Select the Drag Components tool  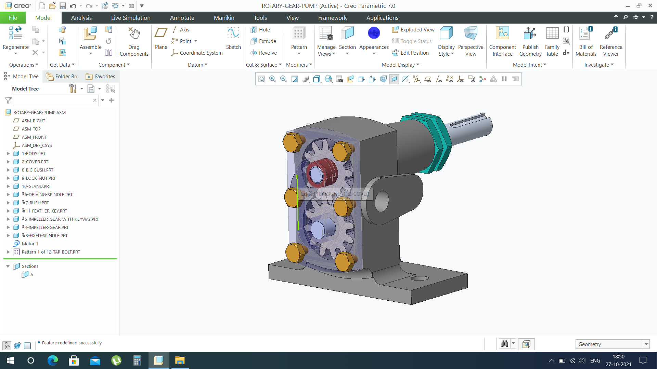[134, 34]
